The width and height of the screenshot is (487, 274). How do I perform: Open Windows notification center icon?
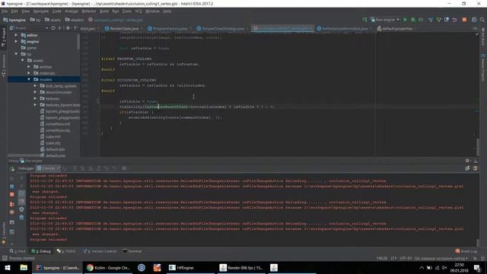coord(477,267)
